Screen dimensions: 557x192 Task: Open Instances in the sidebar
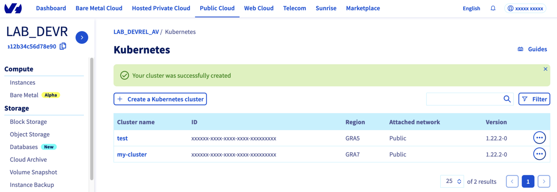[x=23, y=83]
